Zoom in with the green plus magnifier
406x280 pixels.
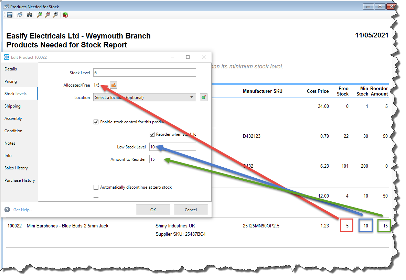[40, 15]
